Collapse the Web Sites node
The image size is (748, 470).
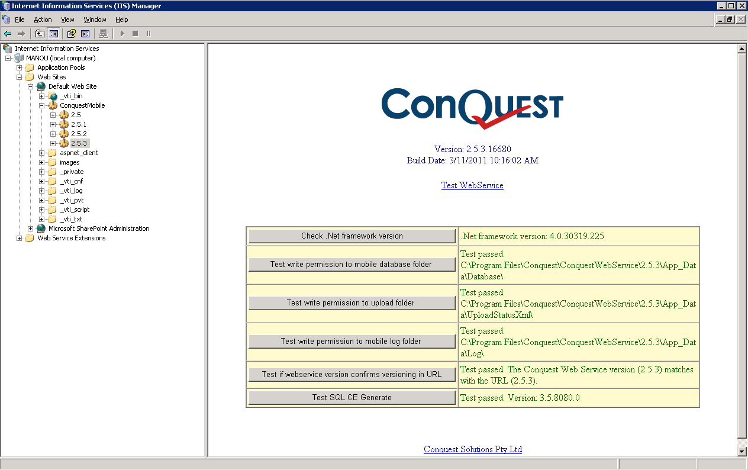(20, 77)
